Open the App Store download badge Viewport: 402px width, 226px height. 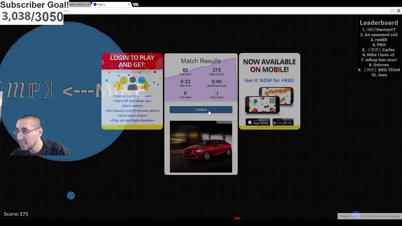click(258, 122)
